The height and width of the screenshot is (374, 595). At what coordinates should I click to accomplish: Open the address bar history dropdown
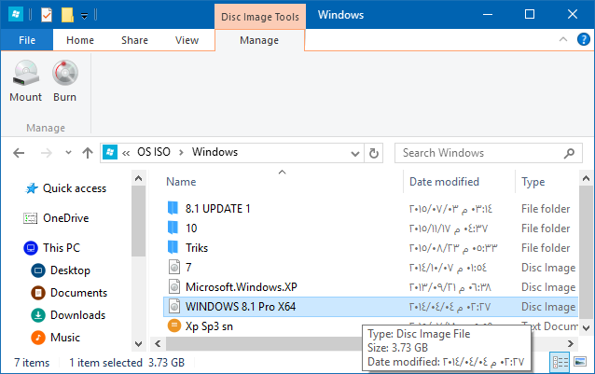pos(354,154)
